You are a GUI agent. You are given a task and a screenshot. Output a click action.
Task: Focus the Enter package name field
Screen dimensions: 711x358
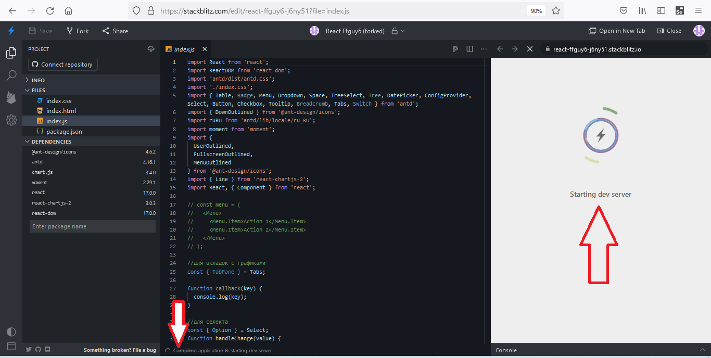92,226
